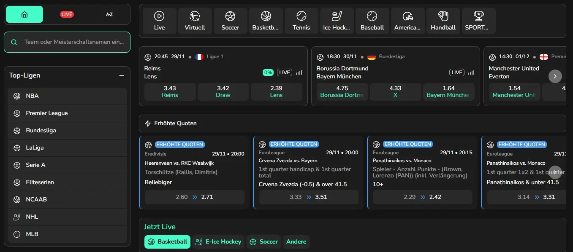Select the Soccer category icon
573x252 pixels.
[231, 21]
